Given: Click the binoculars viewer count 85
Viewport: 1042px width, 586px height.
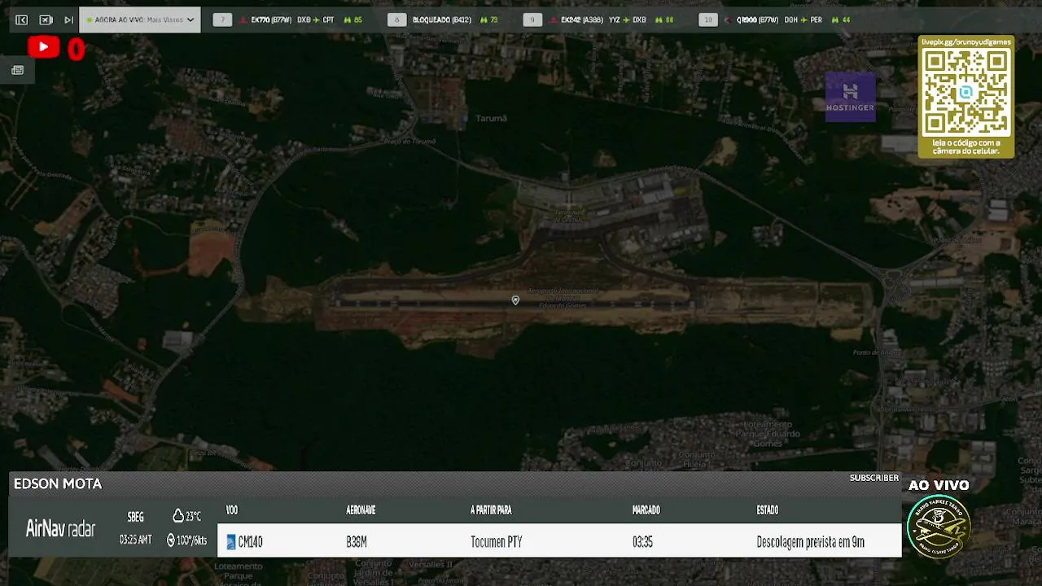Looking at the screenshot, I should (x=352, y=20).
